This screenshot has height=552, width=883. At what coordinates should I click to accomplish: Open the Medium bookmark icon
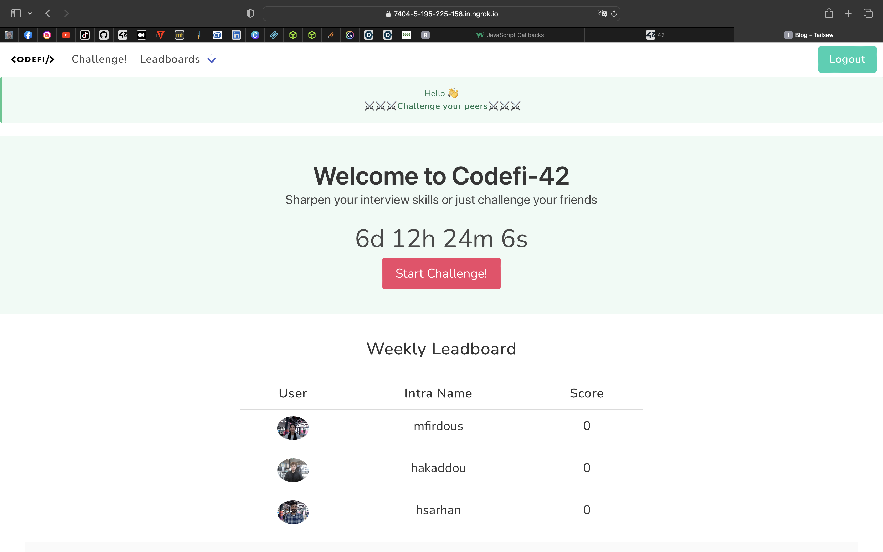(142, 35)
